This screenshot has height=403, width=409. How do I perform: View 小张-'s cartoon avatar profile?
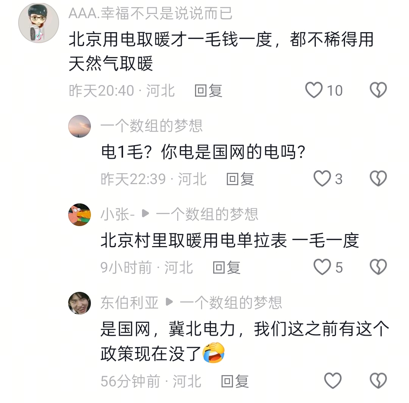coord(80,215)
